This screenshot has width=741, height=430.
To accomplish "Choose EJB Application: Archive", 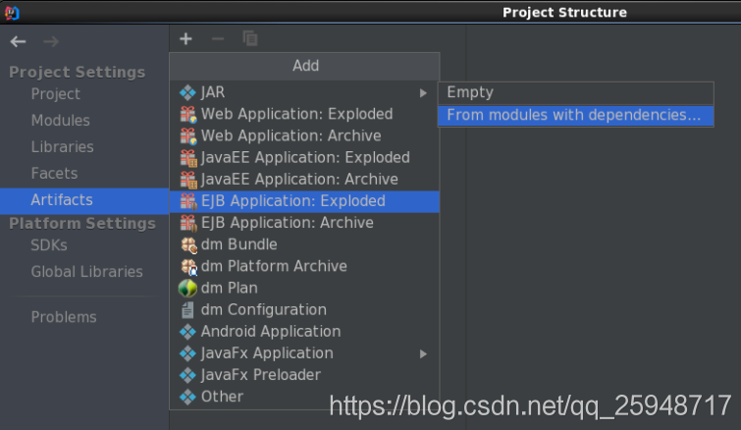I will [x=304, y=223].
